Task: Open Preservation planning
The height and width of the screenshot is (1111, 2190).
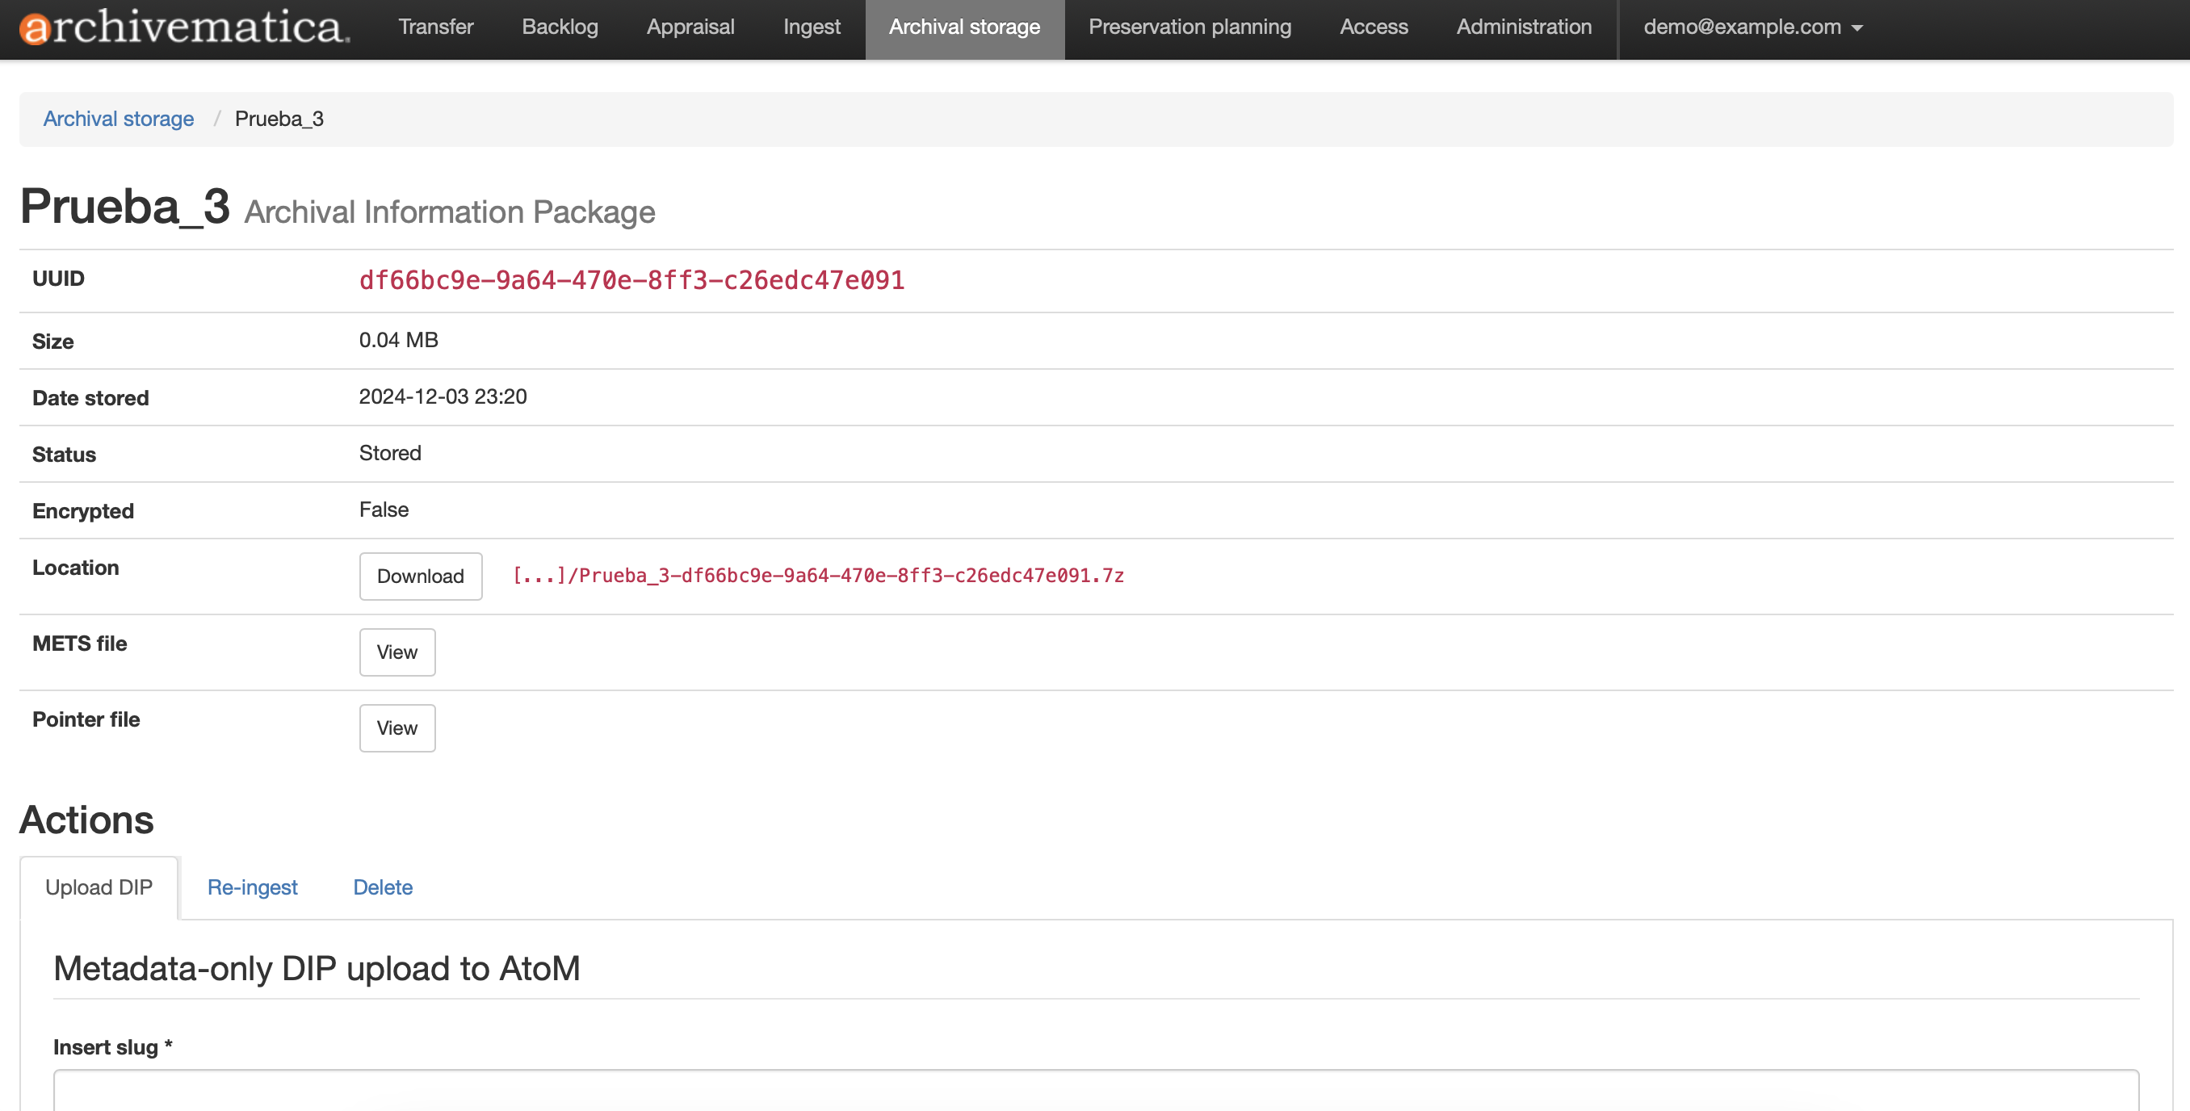Action: coord(1189,27)
